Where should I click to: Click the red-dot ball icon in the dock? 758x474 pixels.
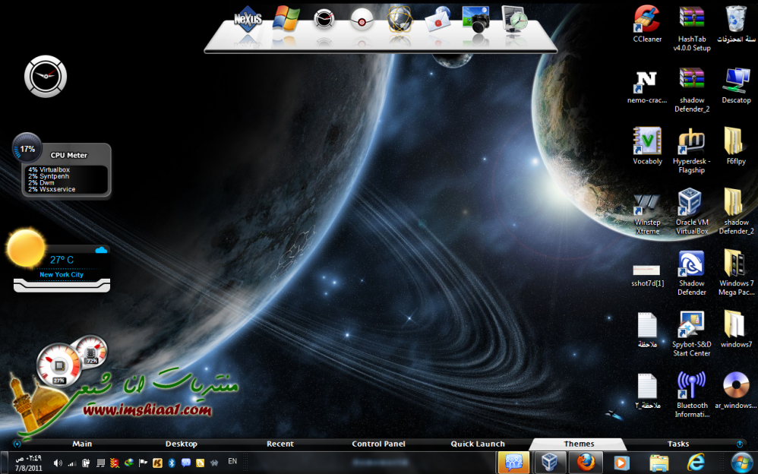[x=362, y=20]
